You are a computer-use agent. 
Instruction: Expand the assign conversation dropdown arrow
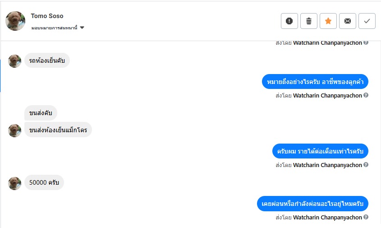pos(82,28)
